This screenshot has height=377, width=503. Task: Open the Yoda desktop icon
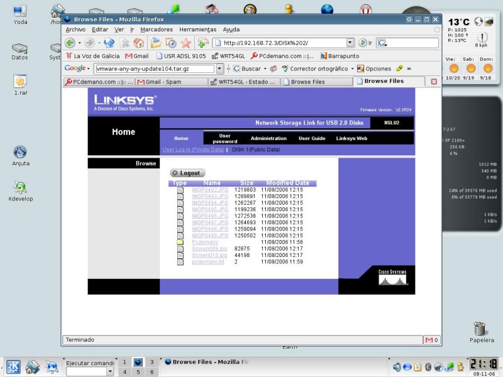(x=20, y=14)
